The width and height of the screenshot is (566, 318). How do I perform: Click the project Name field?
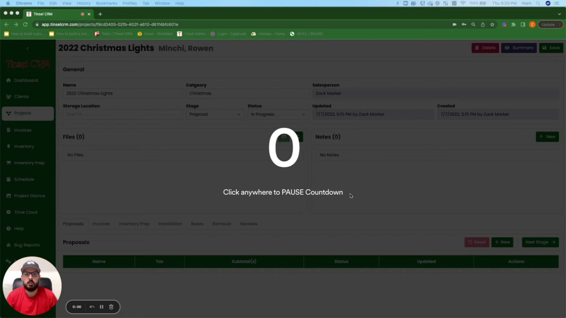(122, 93)
